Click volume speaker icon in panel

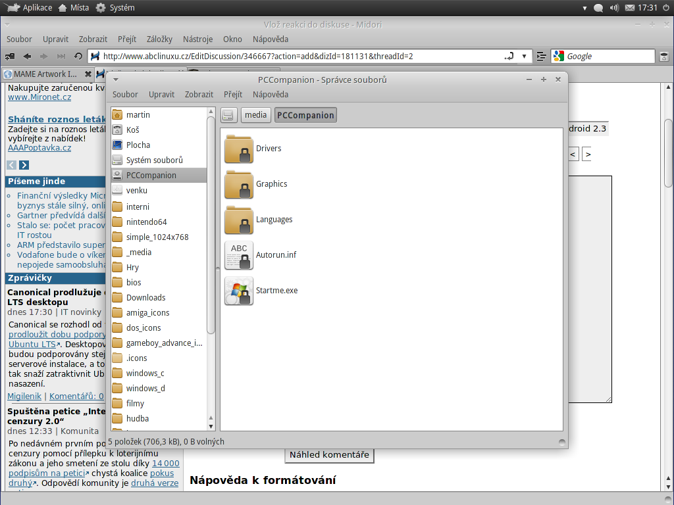click(x=614, y=8)
